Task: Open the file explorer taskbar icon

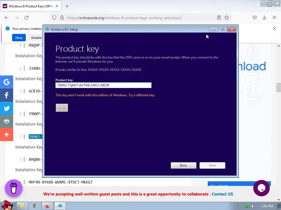Action: (22, 206)
